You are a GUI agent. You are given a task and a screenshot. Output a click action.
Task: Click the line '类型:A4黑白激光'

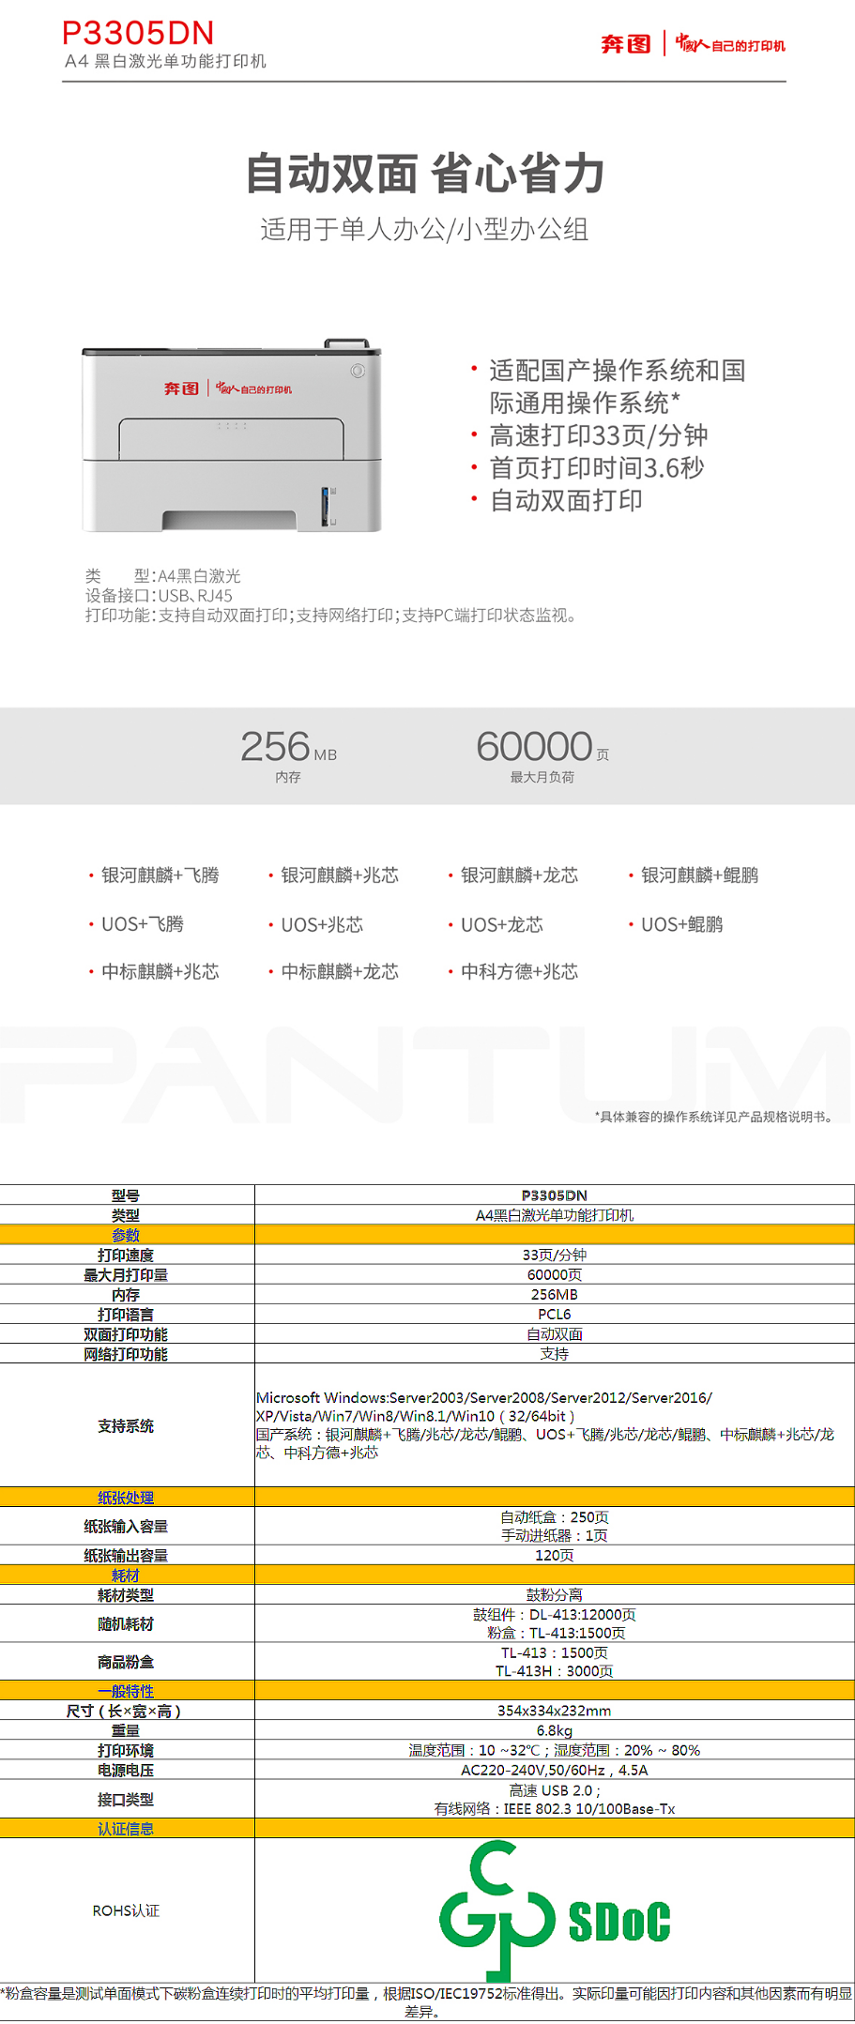163,576
